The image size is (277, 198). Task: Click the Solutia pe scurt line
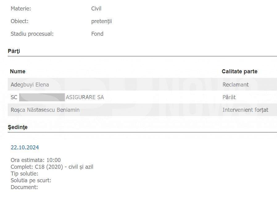coord(31,180)
